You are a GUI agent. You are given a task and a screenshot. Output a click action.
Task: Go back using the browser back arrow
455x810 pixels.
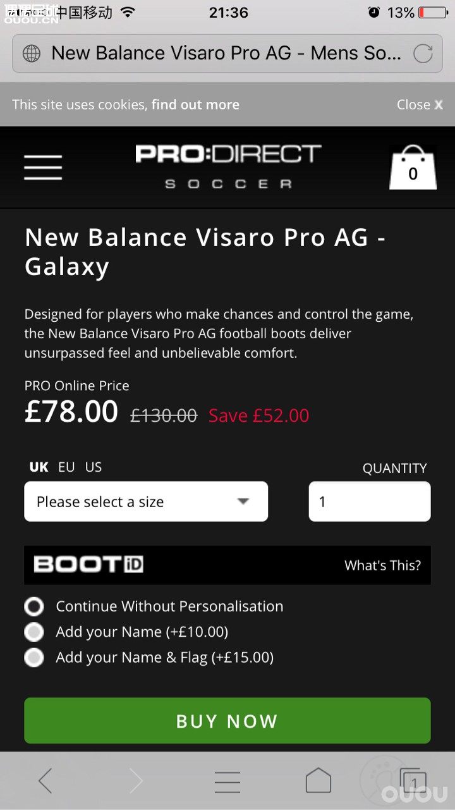tap(45, 781)
